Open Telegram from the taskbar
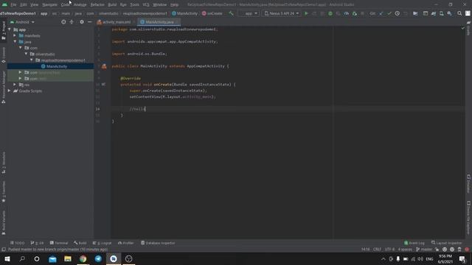The image size is (472, 265). pyautogui.click(x=98, y=258)
